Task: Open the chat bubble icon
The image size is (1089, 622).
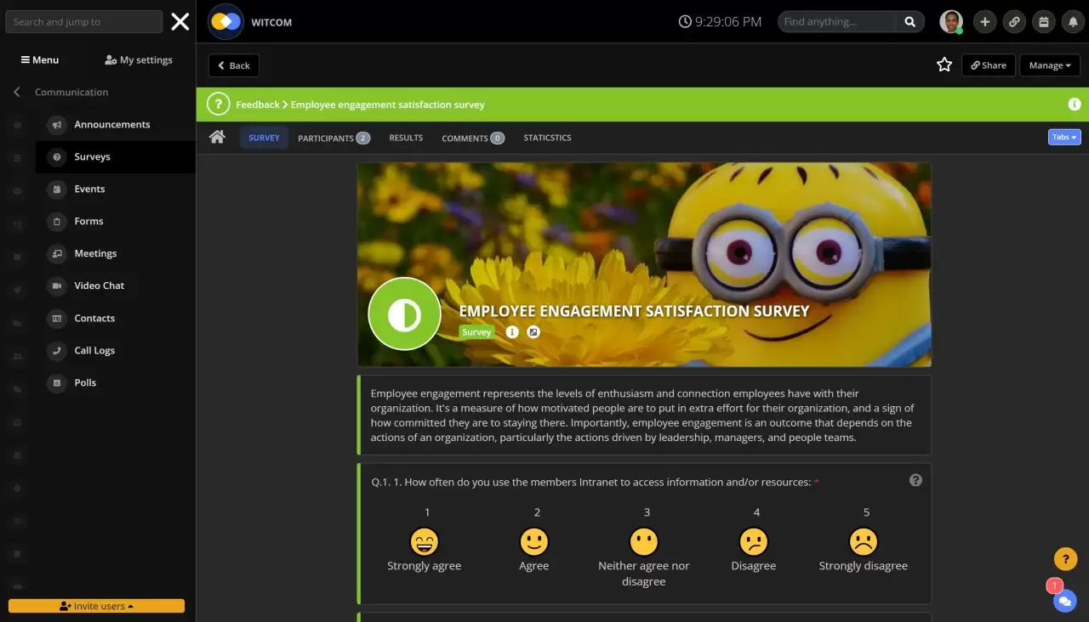Action: click(x=1064, y=601)
